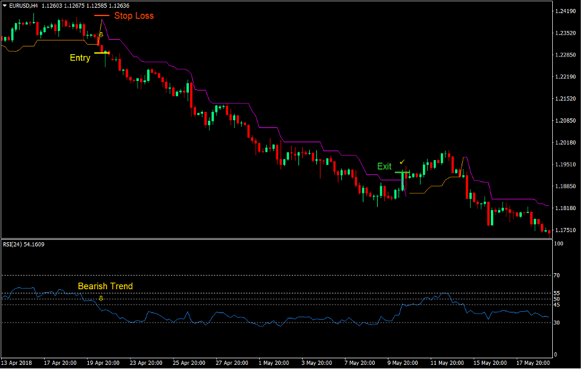Click the Bearish Trend text annotation
This screenshot has width=582, height=369.
(105, 286)
